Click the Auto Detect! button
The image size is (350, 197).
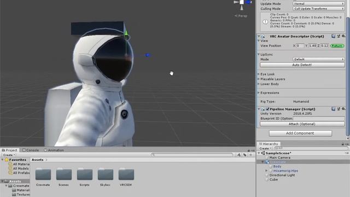pyautogui.click(x=302, y=65)
